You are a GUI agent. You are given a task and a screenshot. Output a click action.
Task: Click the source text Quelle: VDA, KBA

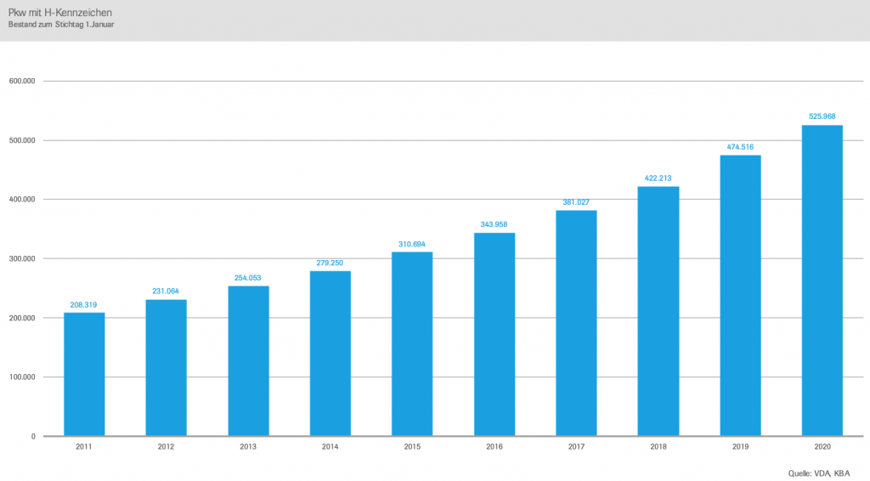click(819, 473)
